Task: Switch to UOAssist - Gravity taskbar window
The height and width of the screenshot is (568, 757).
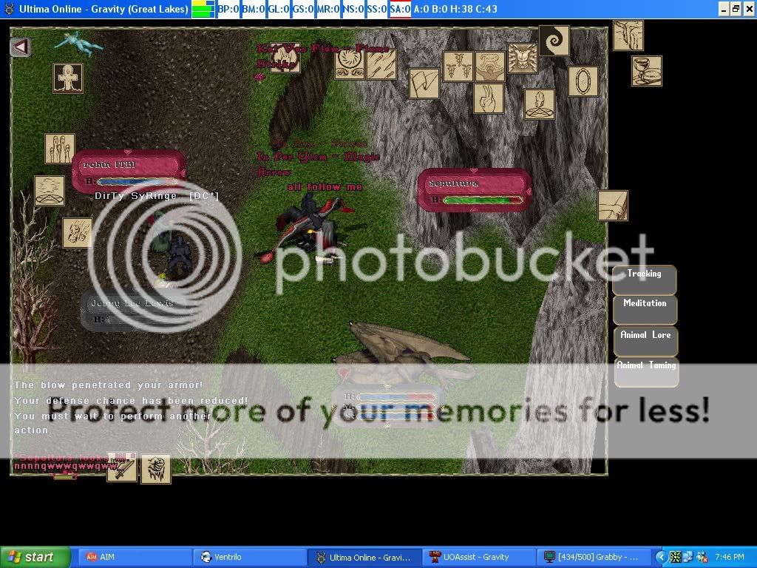Action: click(x=480, y=557)
